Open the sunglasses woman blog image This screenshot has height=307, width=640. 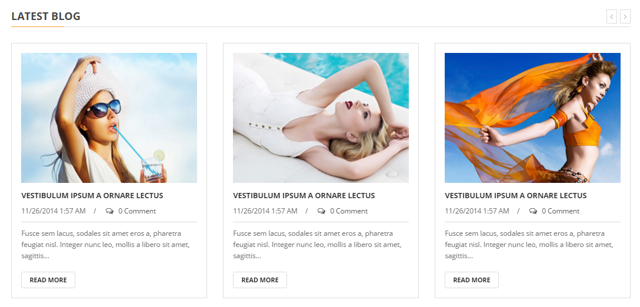(109, 118)
